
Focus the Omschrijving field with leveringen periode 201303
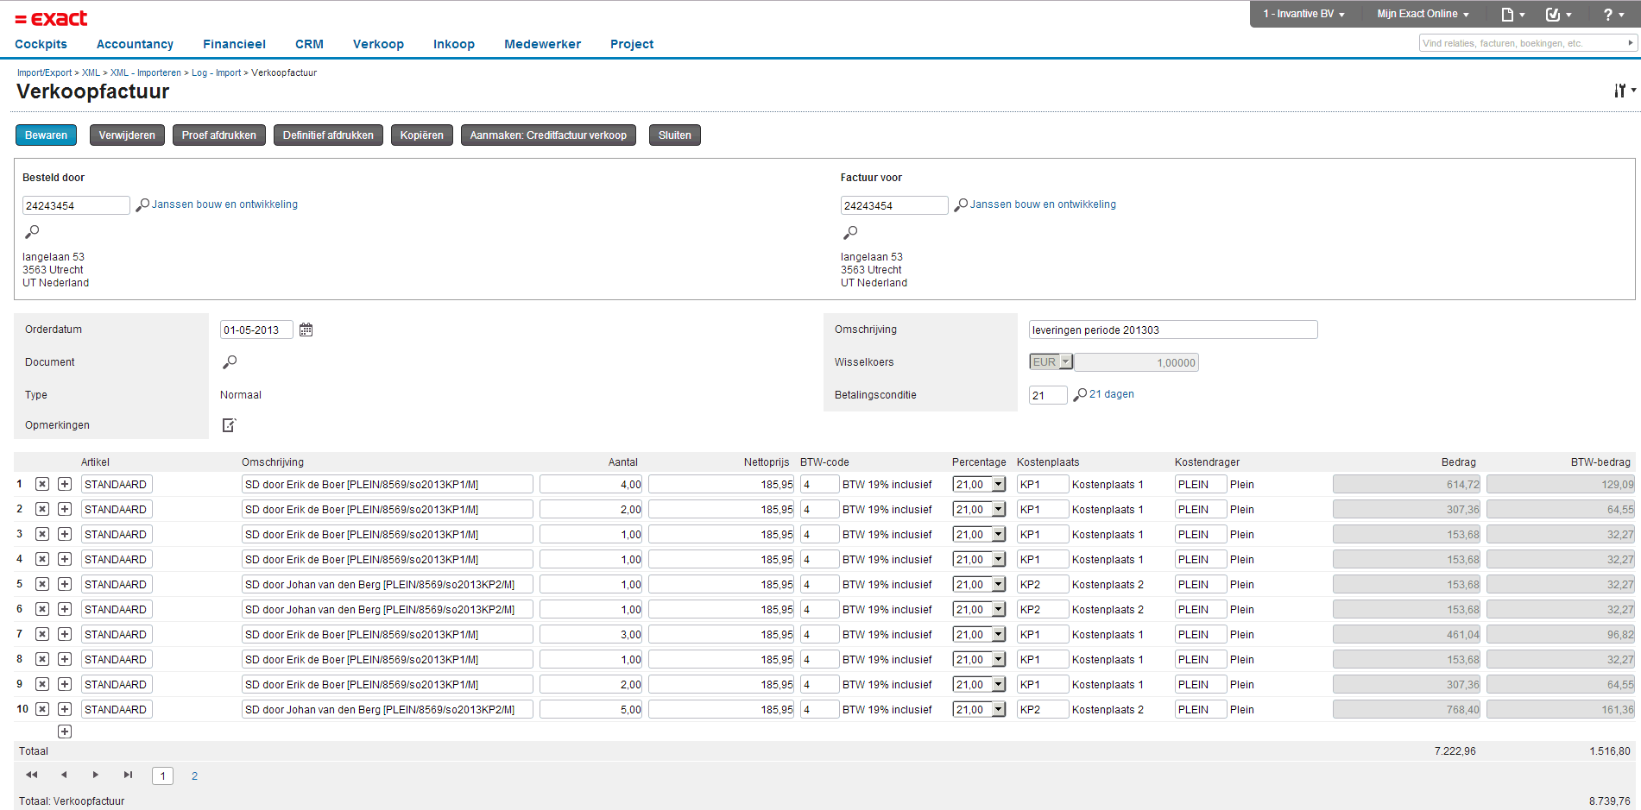coord(1173,330)
